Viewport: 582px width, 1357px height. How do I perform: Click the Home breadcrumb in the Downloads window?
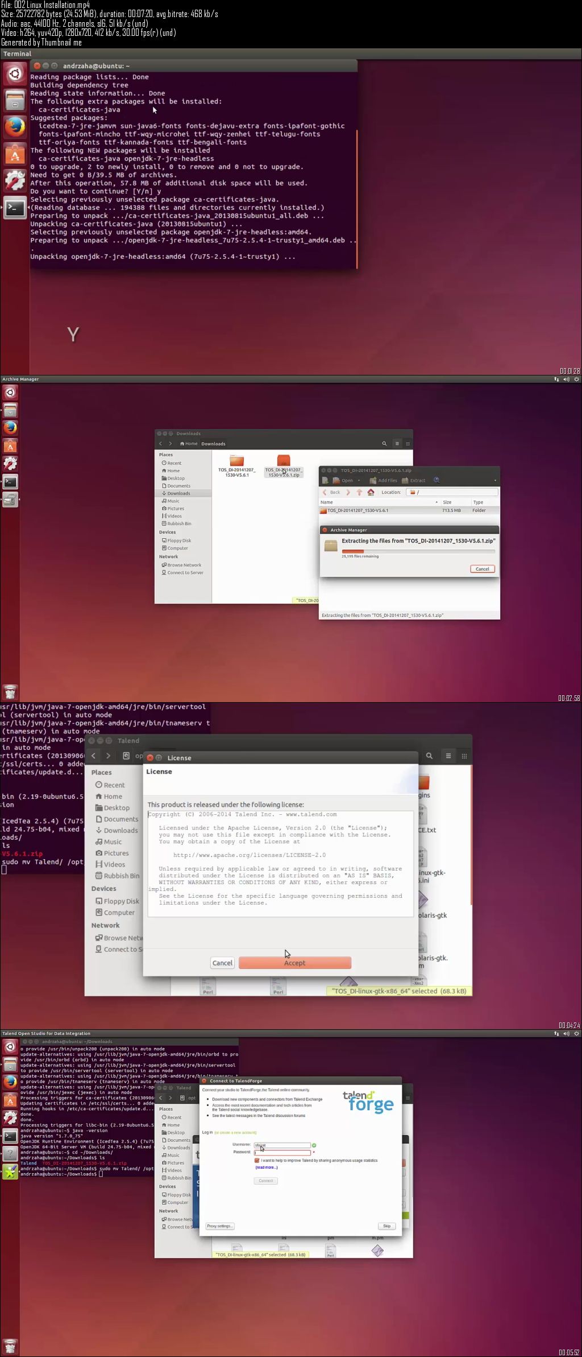(189, 444)
